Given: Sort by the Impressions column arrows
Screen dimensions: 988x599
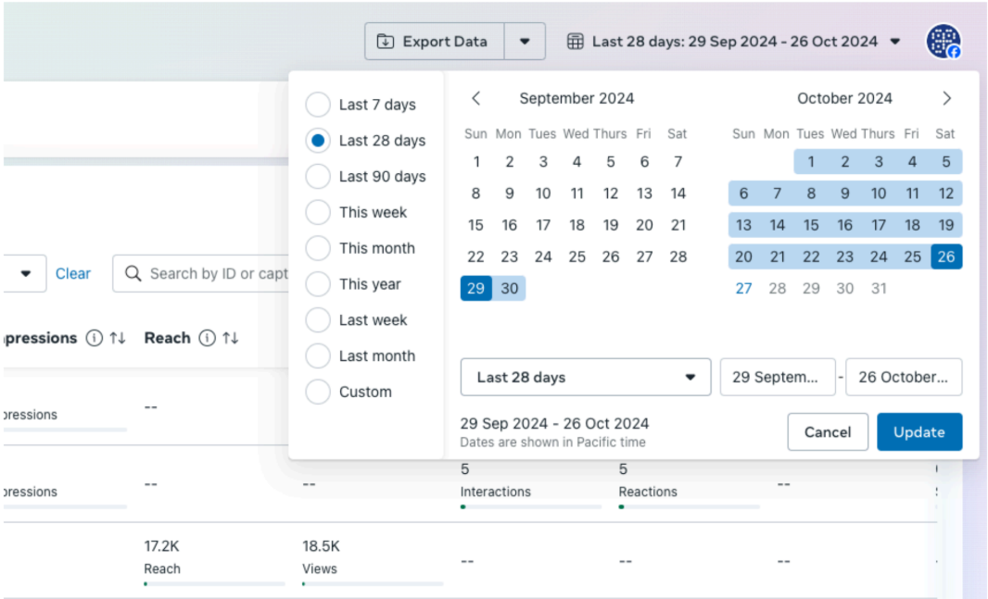Looking at the screenshot, I should coord(117,339).
